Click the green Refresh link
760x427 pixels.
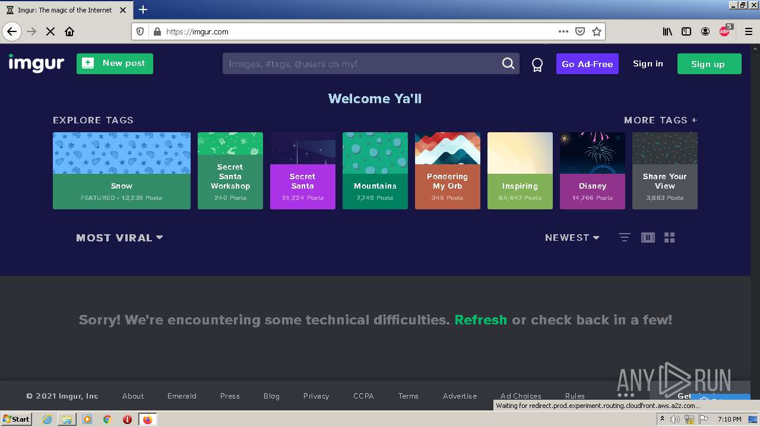coord(480,320)
